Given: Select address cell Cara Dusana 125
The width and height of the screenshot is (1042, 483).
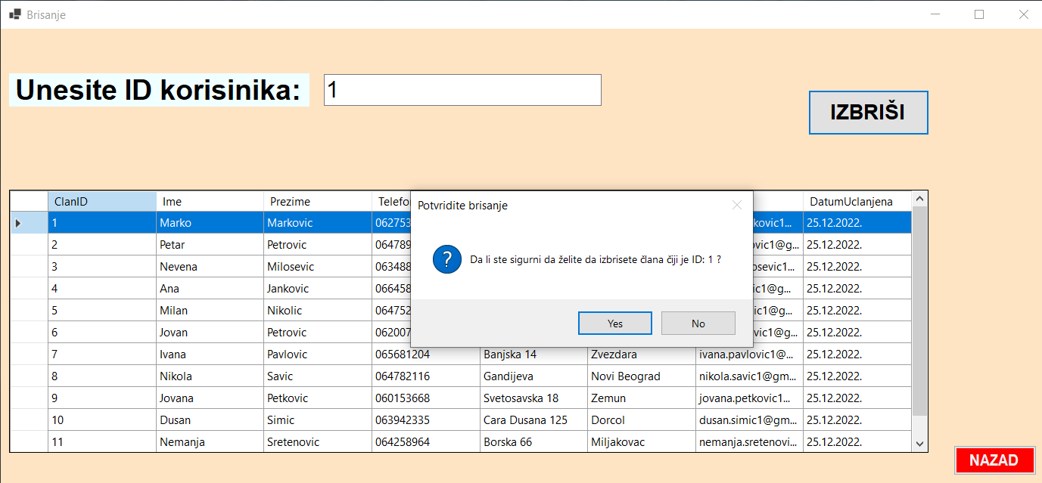Looking at the screenshot, I should tap(533, 420).
